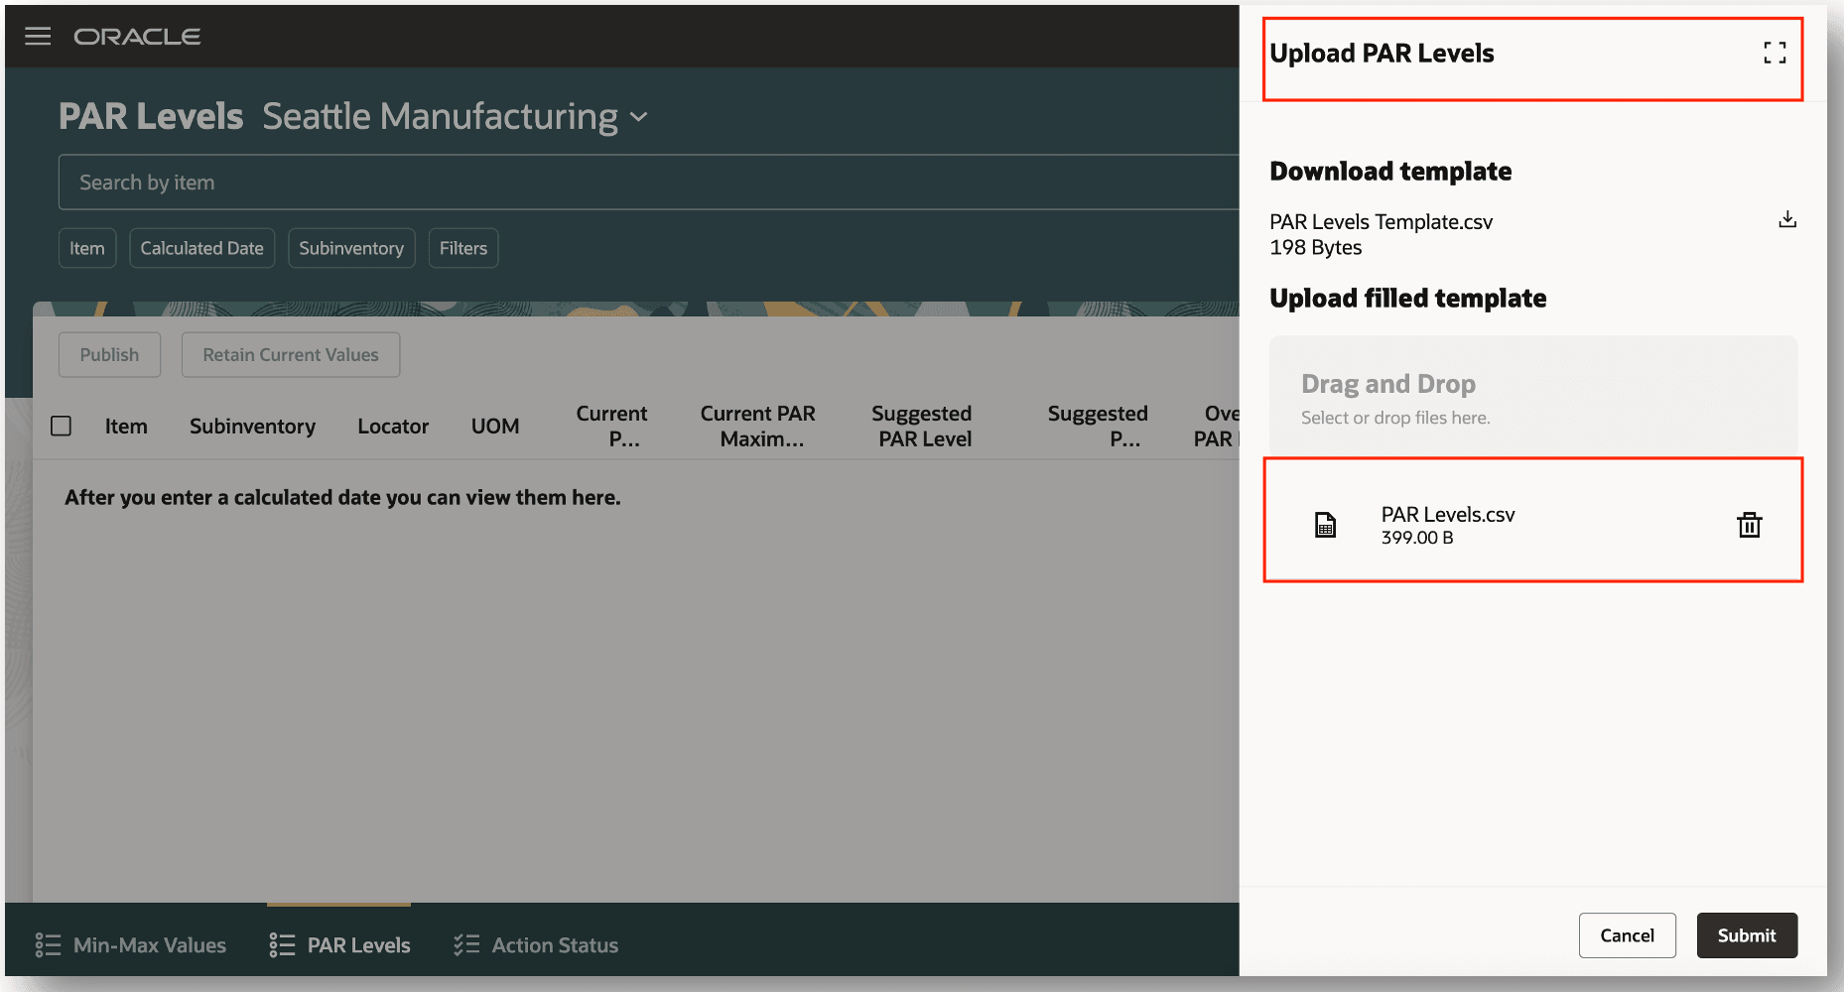This screenshot has width=1844, height=992.
Task: Click Retain Current Values button
Action: coord(291,355)
